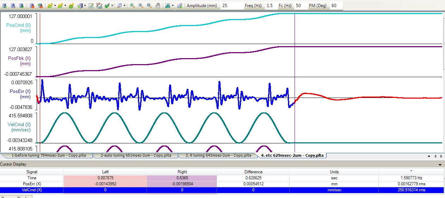Click the Units column header
Image resolution: width=445 pixels, height=198 pixels.
(334, 172)
